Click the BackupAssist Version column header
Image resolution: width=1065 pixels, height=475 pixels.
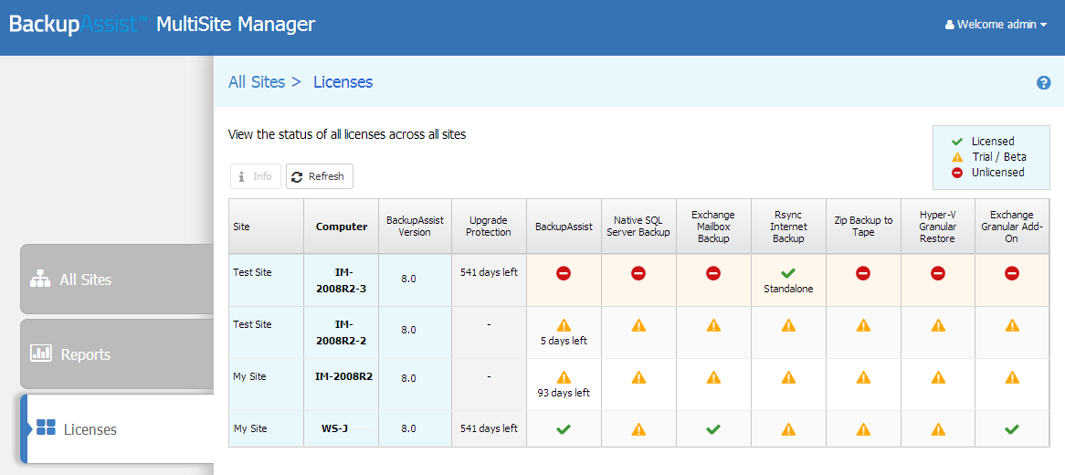coord(415,227)
